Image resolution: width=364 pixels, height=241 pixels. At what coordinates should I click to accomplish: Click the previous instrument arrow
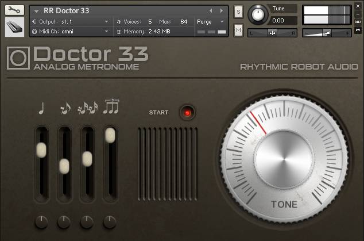211,11
